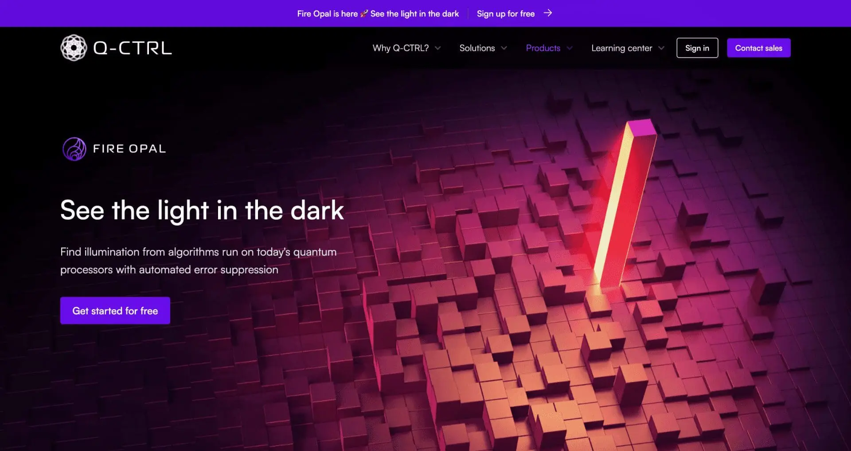Click the Contact sales button
This screenshot has height=451, width=851.
tap(759, 48)
